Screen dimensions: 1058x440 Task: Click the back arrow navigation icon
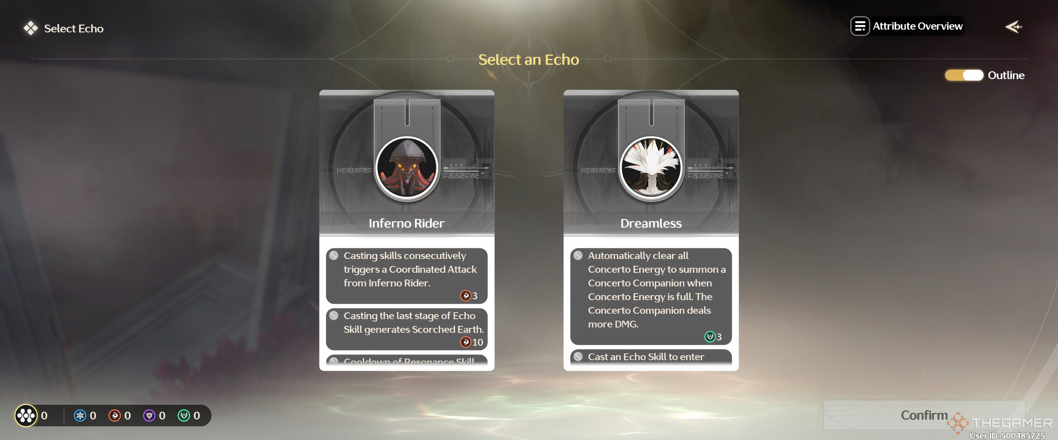coord(1015,26)
